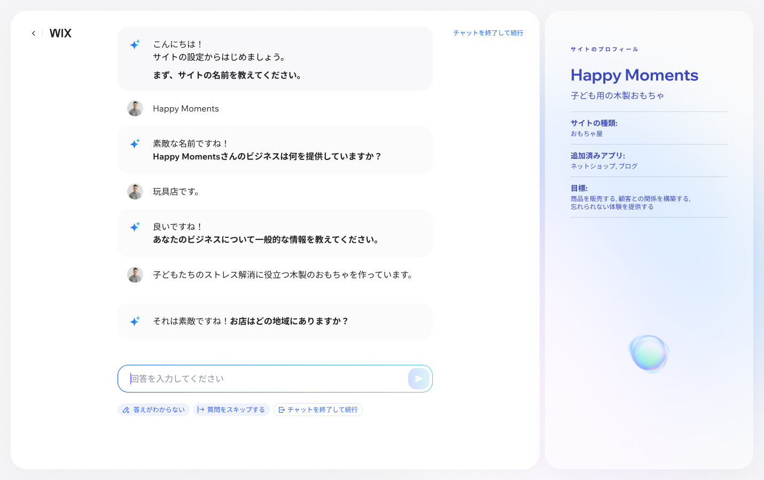764x480 pixels.
Task: Select the Happy Moments site title in the profile
Action: point(634,75)
